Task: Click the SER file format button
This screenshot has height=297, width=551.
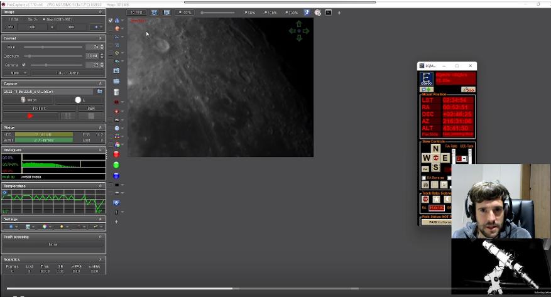Action: click(91, 109)
